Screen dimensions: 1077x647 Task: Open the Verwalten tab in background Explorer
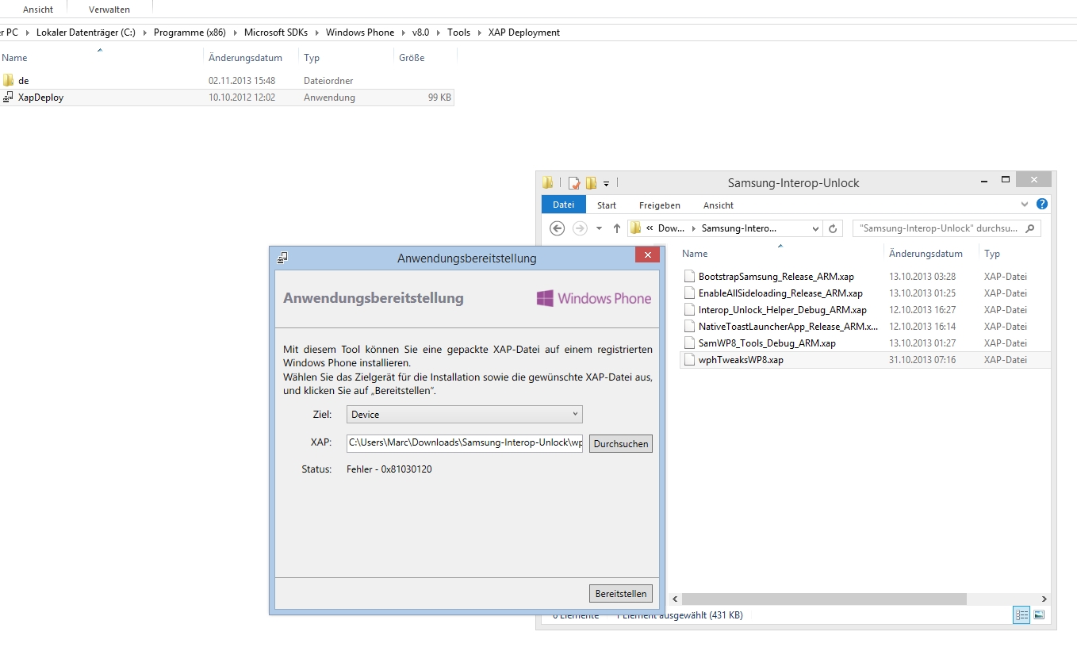tap(109, 10)
